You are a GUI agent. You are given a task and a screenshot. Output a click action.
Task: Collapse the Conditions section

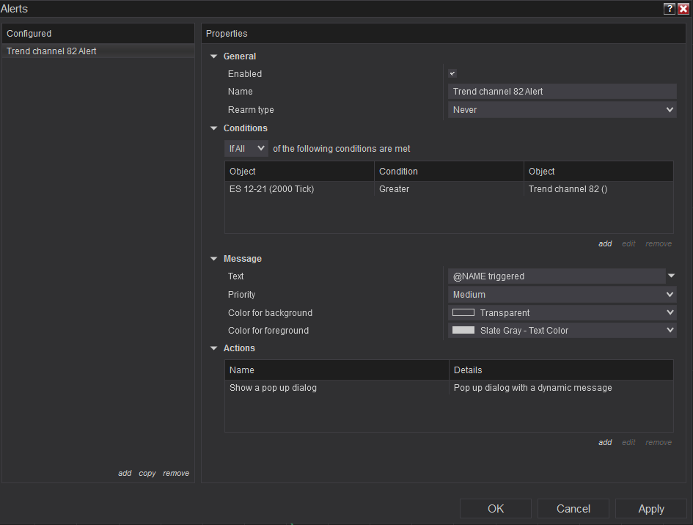214,128
